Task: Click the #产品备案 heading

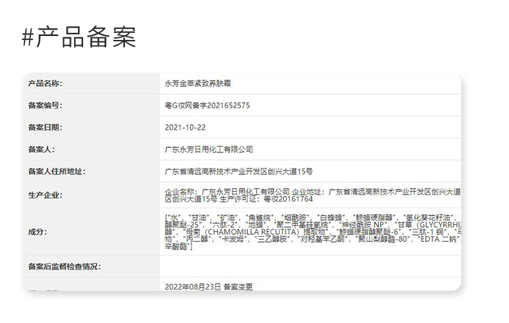Action: tap(79, 37)
